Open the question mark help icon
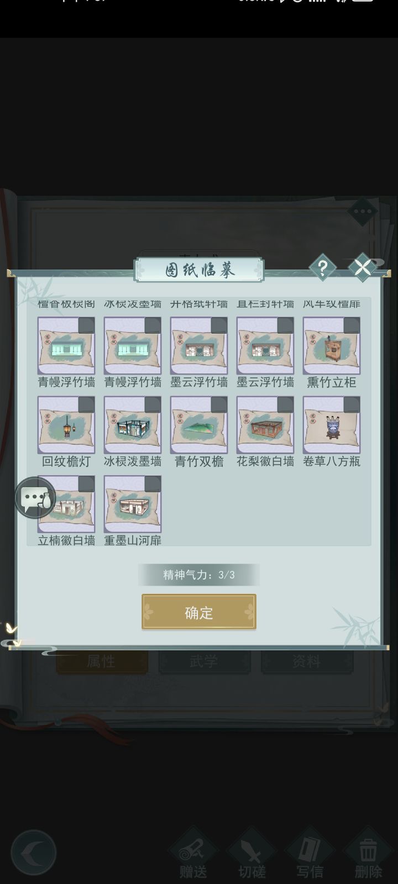The width and height of the screenshot is (398, 884). [322, 268]
